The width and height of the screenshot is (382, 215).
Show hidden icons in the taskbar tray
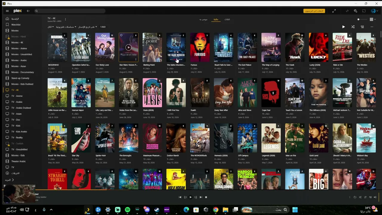coord(51,210)
